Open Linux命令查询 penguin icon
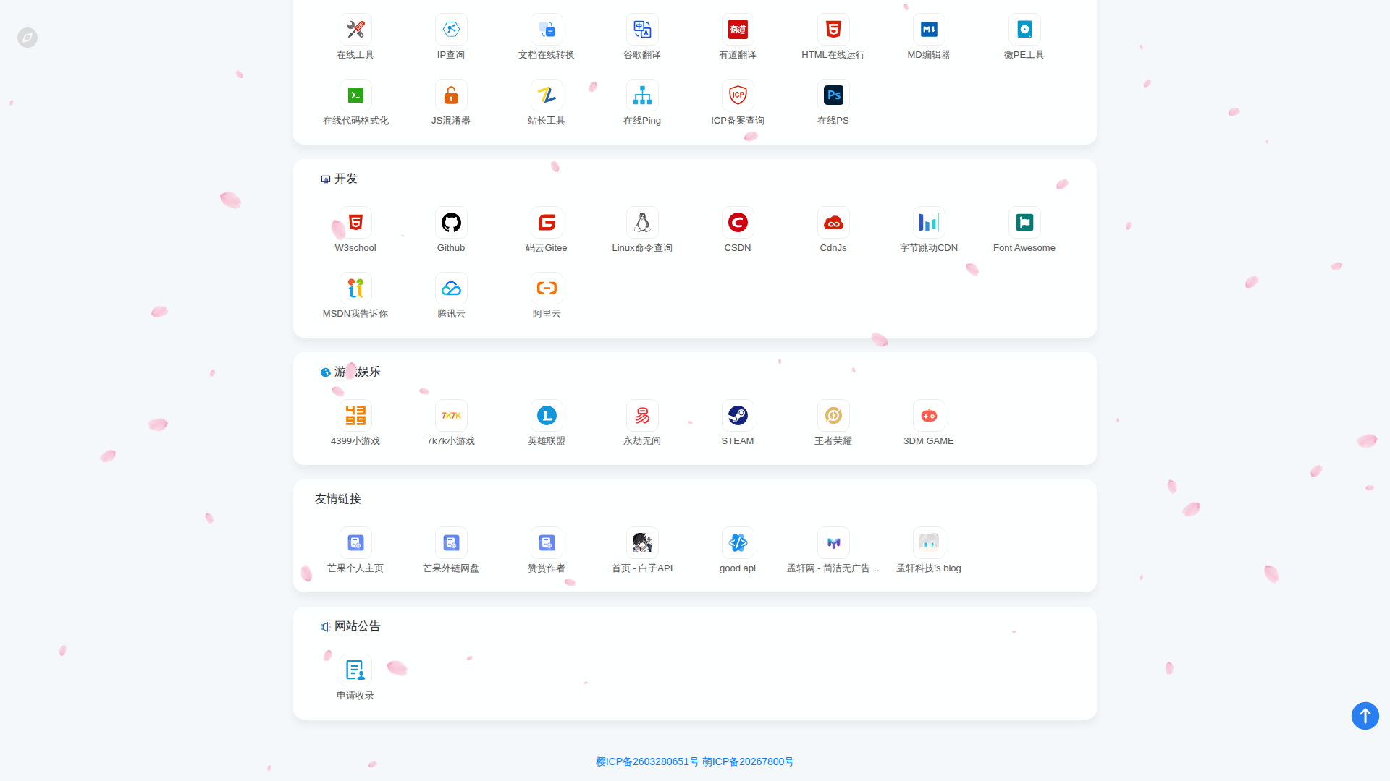The height and width of the screenshot is (781, 1390). (x=642, y=223)
